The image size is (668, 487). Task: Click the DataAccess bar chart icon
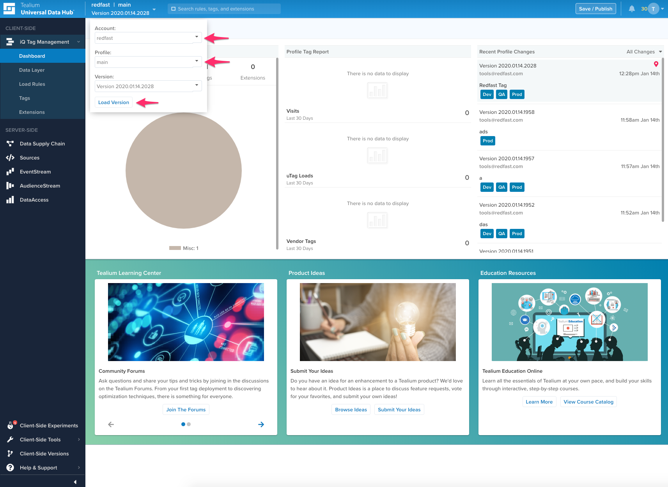[10, 200]
